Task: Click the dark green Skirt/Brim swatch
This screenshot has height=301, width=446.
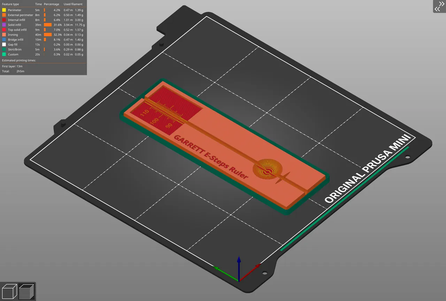Action: click(4, 49)
